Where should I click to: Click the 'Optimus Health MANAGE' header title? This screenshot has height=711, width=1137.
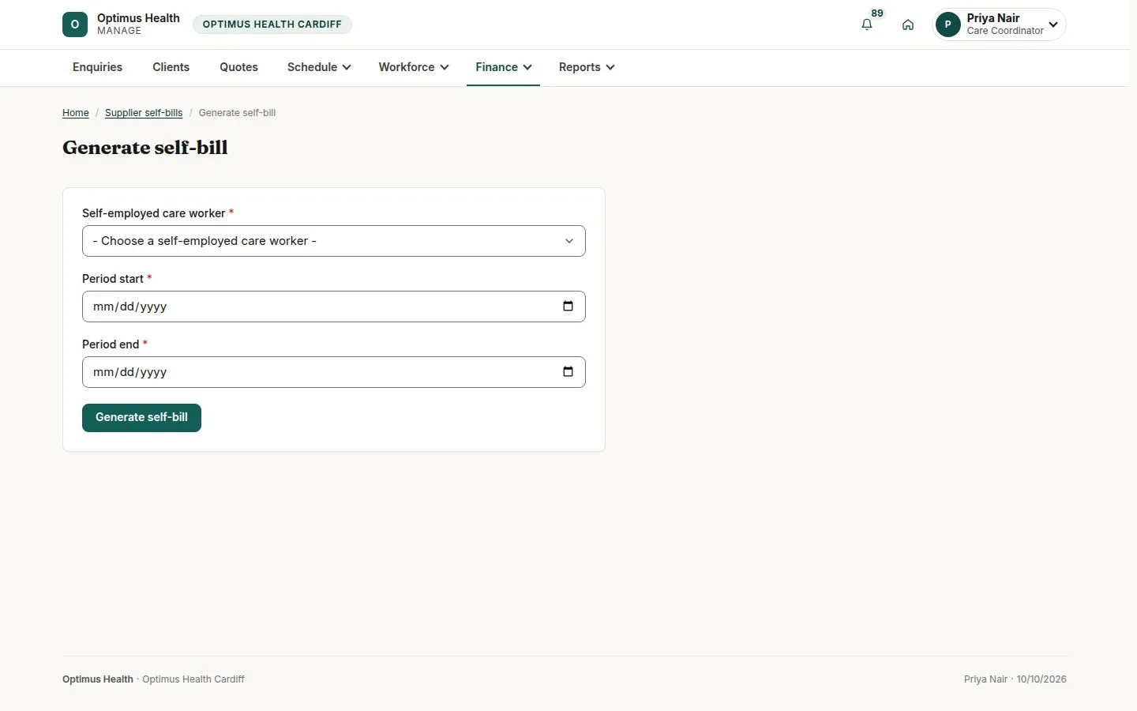(138, 24)
